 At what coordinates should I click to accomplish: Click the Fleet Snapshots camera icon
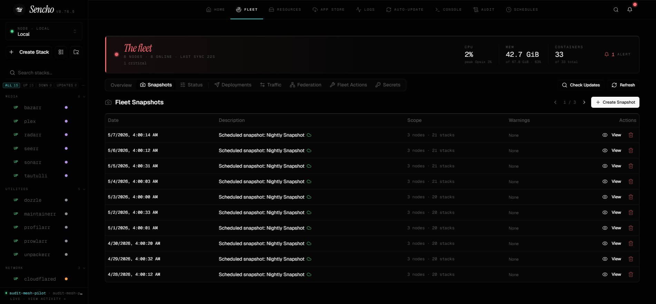(108, 102)
